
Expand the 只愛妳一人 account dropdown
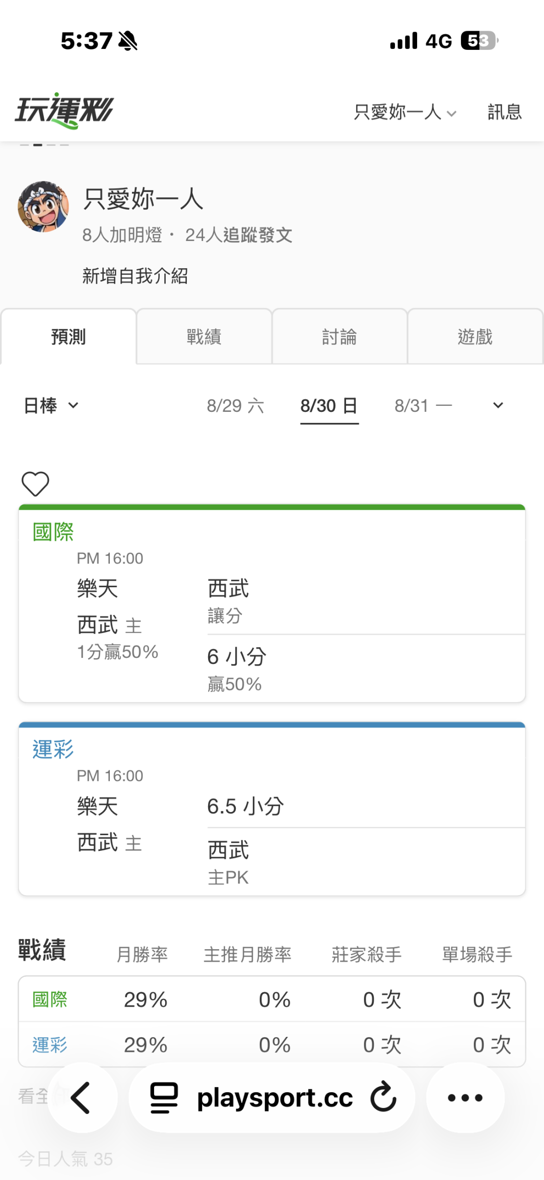[x=405, y=112]
